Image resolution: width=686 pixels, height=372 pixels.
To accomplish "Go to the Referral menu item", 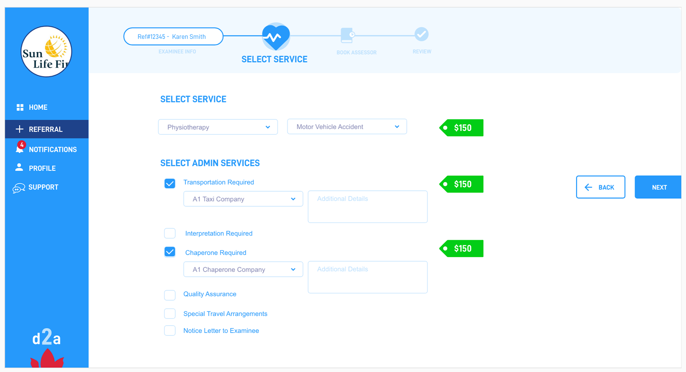I will point(45,129).
